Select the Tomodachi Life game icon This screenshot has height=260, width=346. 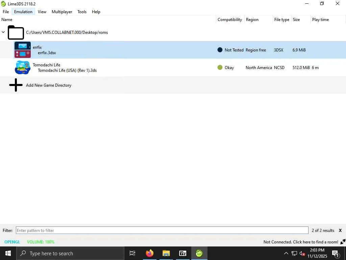23,67
